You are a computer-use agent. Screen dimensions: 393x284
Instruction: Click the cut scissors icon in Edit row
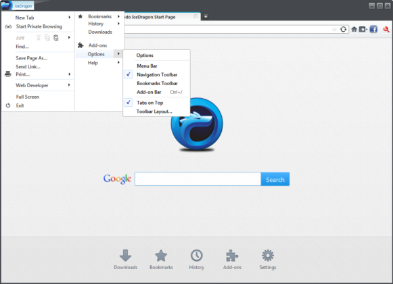click(x=39, y=38)
